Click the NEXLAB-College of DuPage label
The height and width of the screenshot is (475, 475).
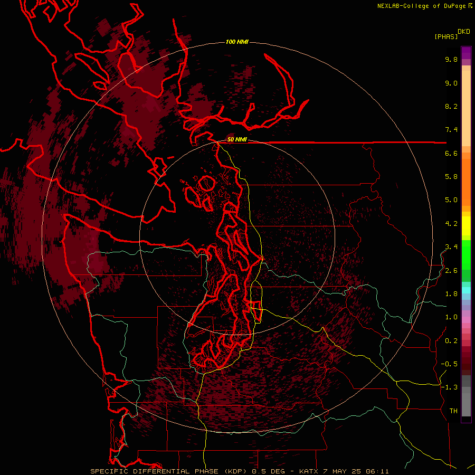coord(422,6)
